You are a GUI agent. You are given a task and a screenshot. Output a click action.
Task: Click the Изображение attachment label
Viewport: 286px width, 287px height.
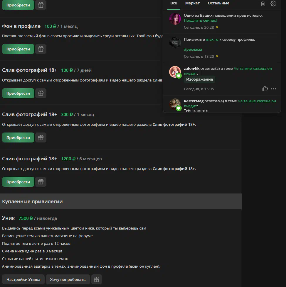199,79
